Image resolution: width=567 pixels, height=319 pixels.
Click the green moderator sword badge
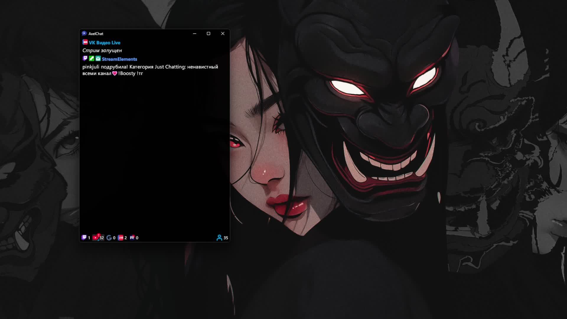point(92,58)
